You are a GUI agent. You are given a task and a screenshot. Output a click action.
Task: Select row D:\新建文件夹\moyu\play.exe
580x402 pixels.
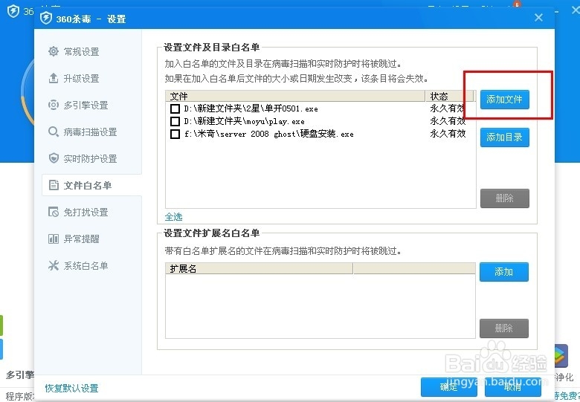[320, 121]
